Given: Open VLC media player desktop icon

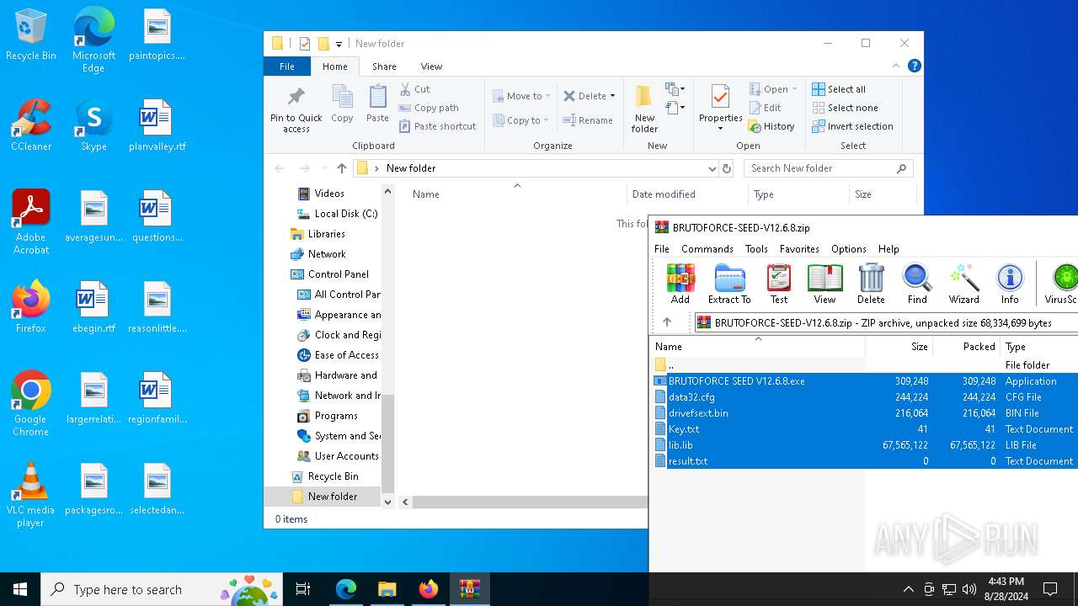Looking at the screenshot, I should (30, 495).
